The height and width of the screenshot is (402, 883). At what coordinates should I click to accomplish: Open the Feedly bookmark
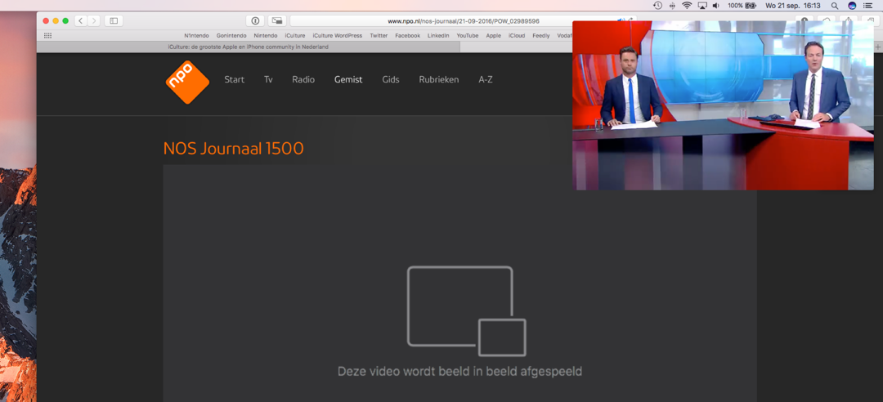click(540, 35)
